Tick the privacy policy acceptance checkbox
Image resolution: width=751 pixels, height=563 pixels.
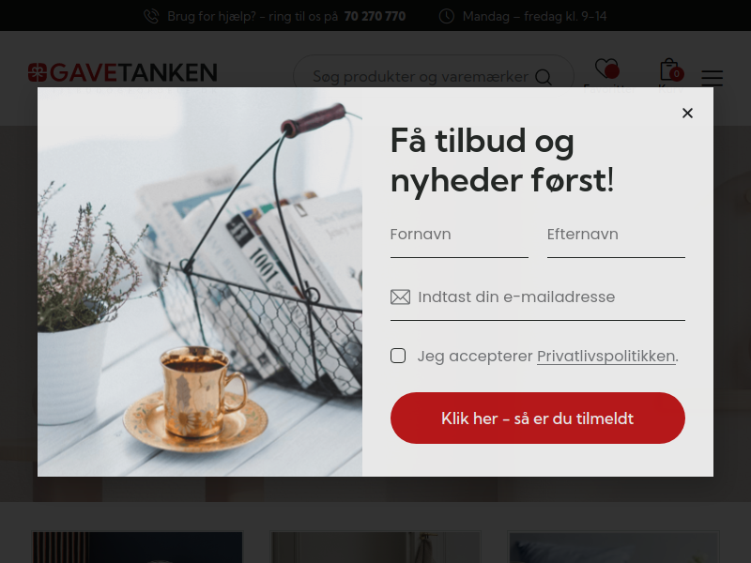click(x=398, y=356)
